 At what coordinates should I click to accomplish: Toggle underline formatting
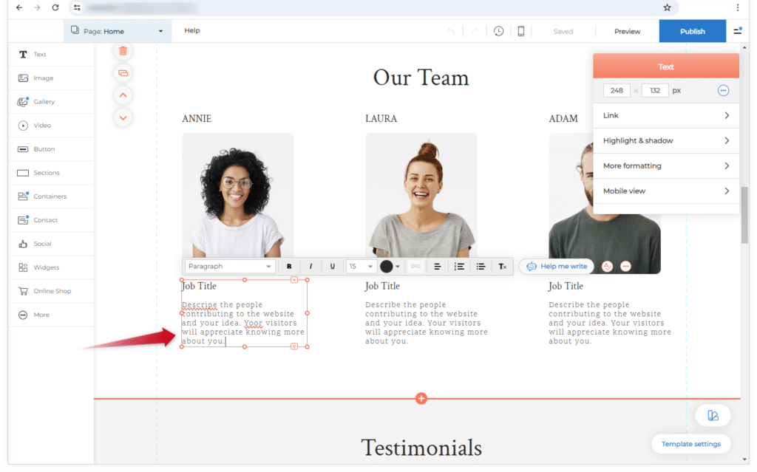(x=333, y=267)
